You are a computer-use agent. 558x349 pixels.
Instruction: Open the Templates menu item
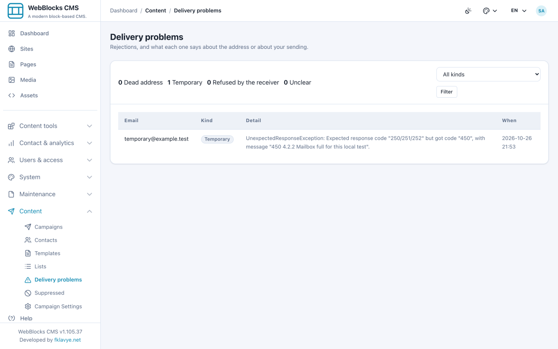(48, 253)
